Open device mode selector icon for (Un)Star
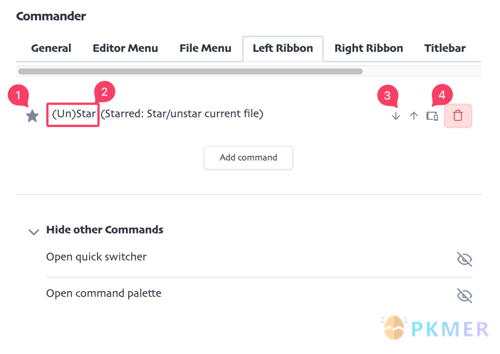 (x=433, y=116)
